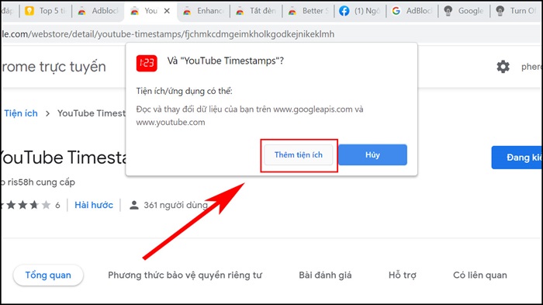Open the 'Hỗ trợ' tab
This screenshot has width=543, height=305.
click(403, 276)
